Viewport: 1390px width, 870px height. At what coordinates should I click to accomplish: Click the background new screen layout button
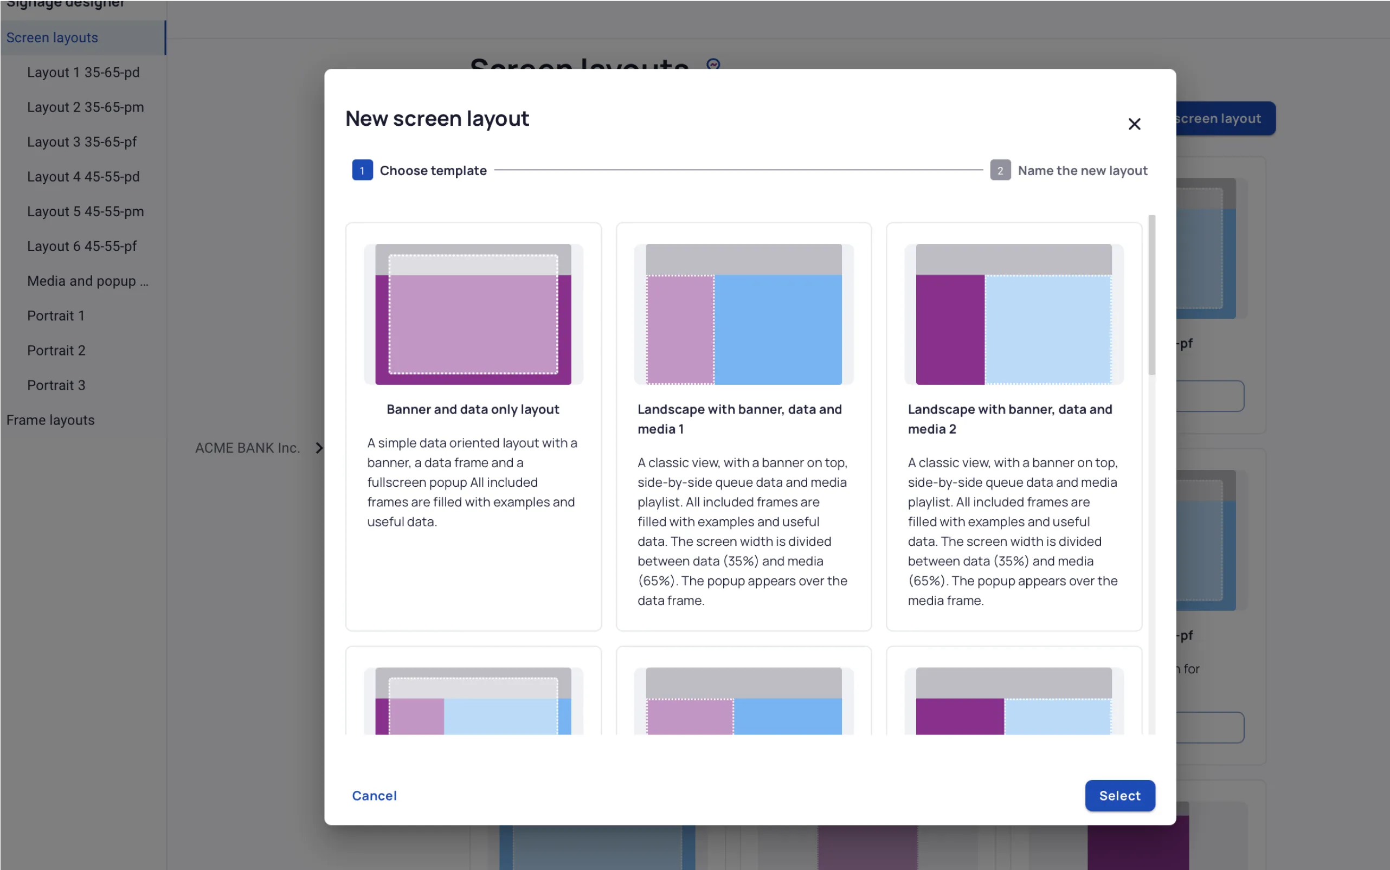click(x=1225, y=119)
